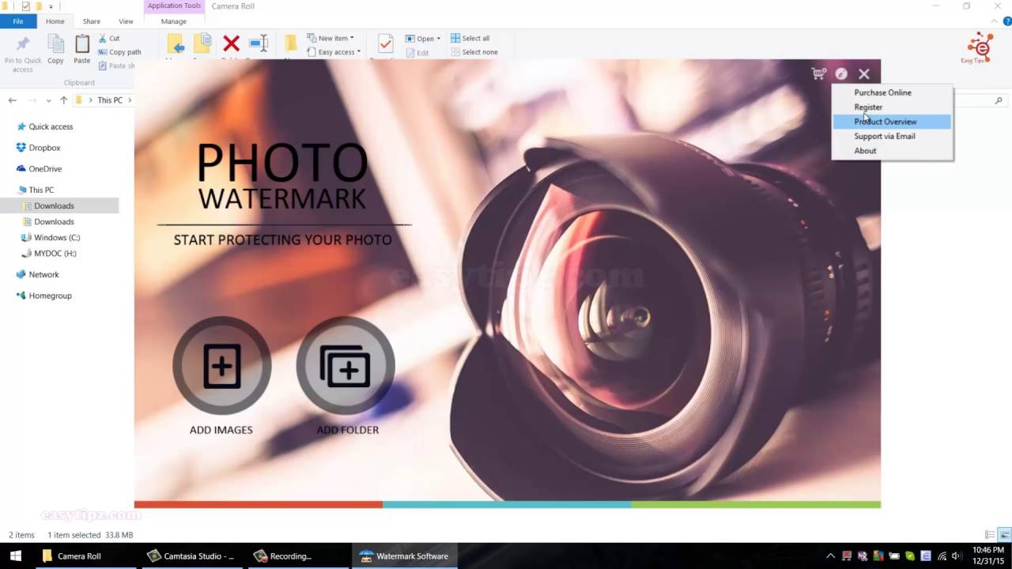Click Edit in the ribbon
Viewport: 1012px width, 569px height.
(417, 53)
